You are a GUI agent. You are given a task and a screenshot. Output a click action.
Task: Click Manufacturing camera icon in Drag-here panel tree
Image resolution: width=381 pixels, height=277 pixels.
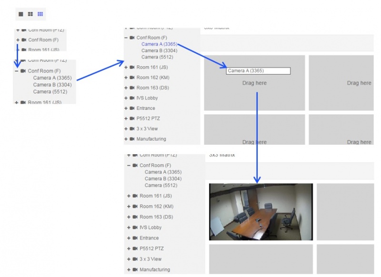point(132,139)
